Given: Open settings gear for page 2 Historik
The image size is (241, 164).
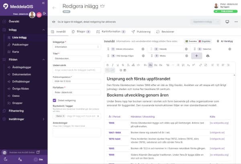Looking at the screenshot, I should [x=186, y=49].
